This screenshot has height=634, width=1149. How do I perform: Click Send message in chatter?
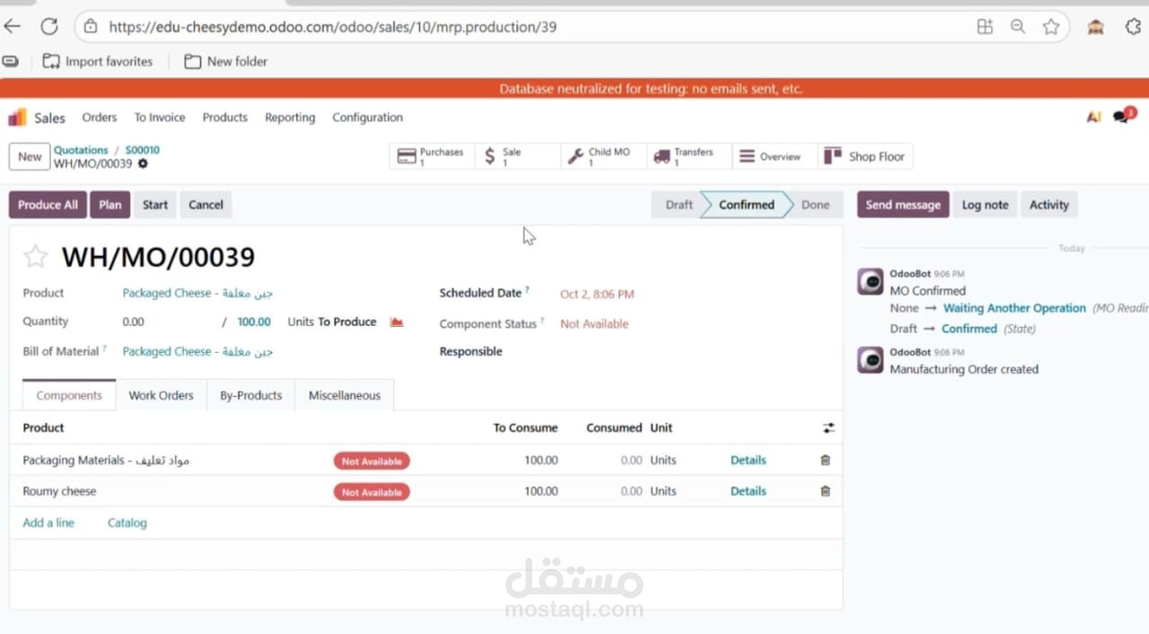[x=903, y=205]
